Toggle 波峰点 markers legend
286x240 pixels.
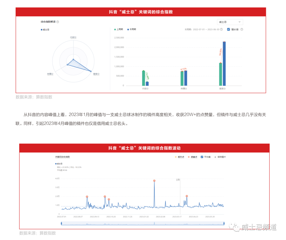tap(193, 157)
